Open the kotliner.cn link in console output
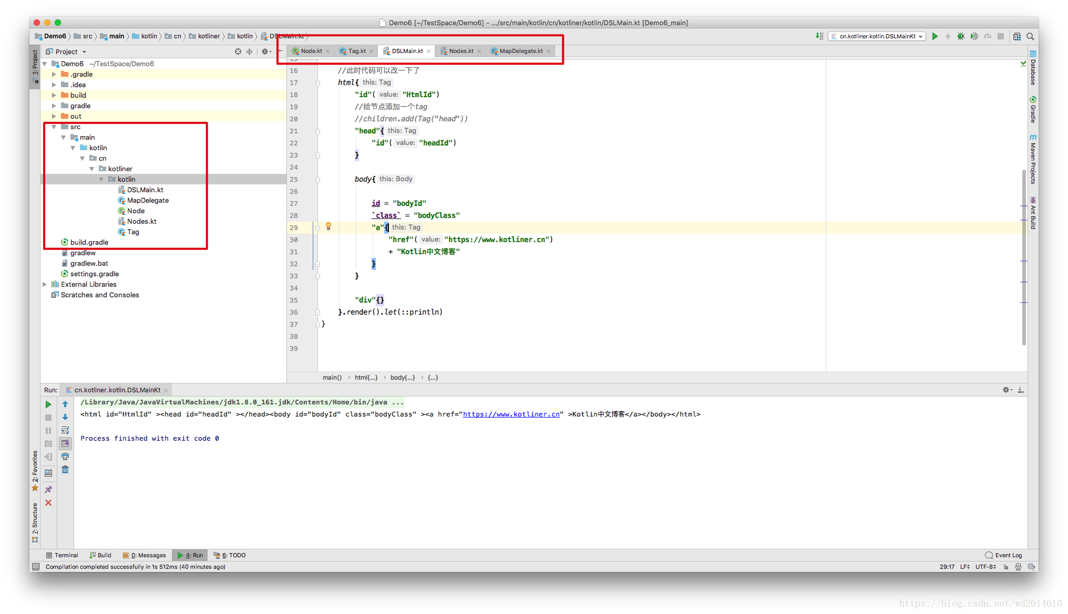Screen dimensions: 1068x614 tap(511, 414)
